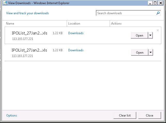
Task: Open the first IPOList file
Action: click(x=139, y=35)
